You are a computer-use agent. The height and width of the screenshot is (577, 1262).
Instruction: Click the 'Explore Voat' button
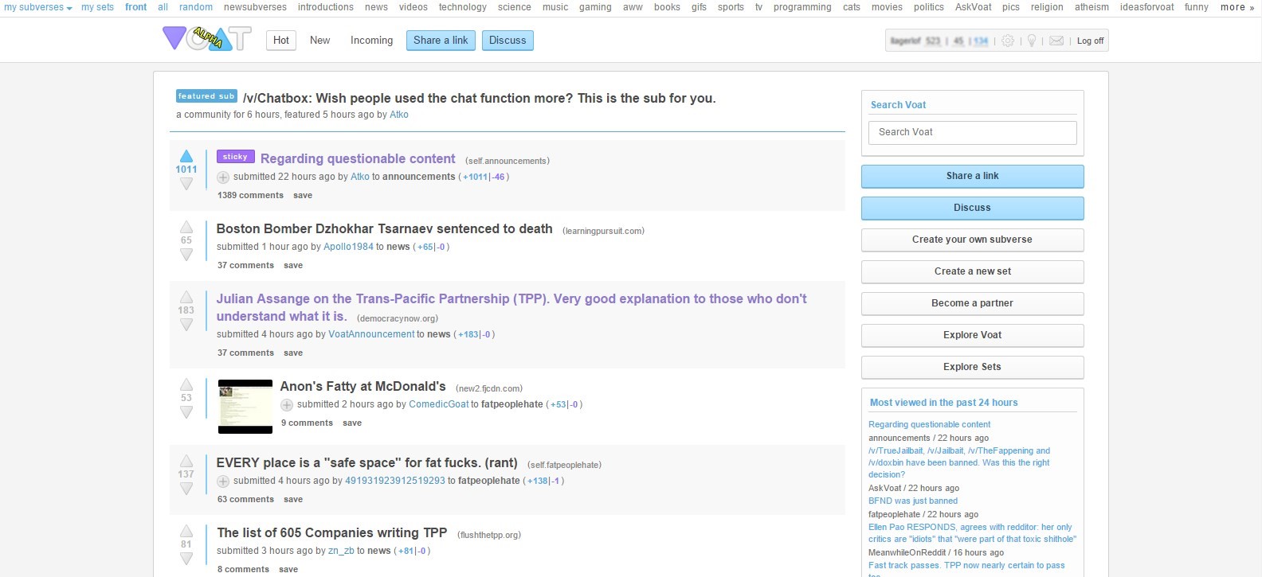972,335
